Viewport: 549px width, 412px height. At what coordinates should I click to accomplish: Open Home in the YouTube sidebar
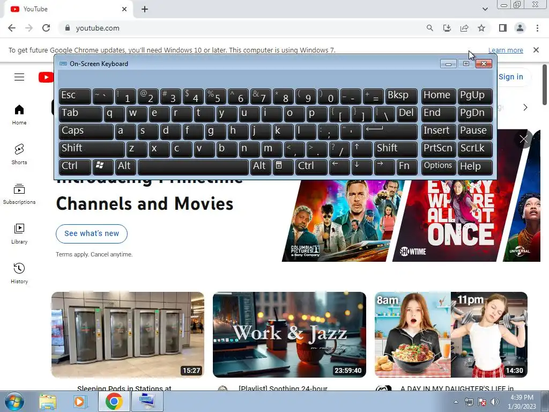(x=19, y=115)
